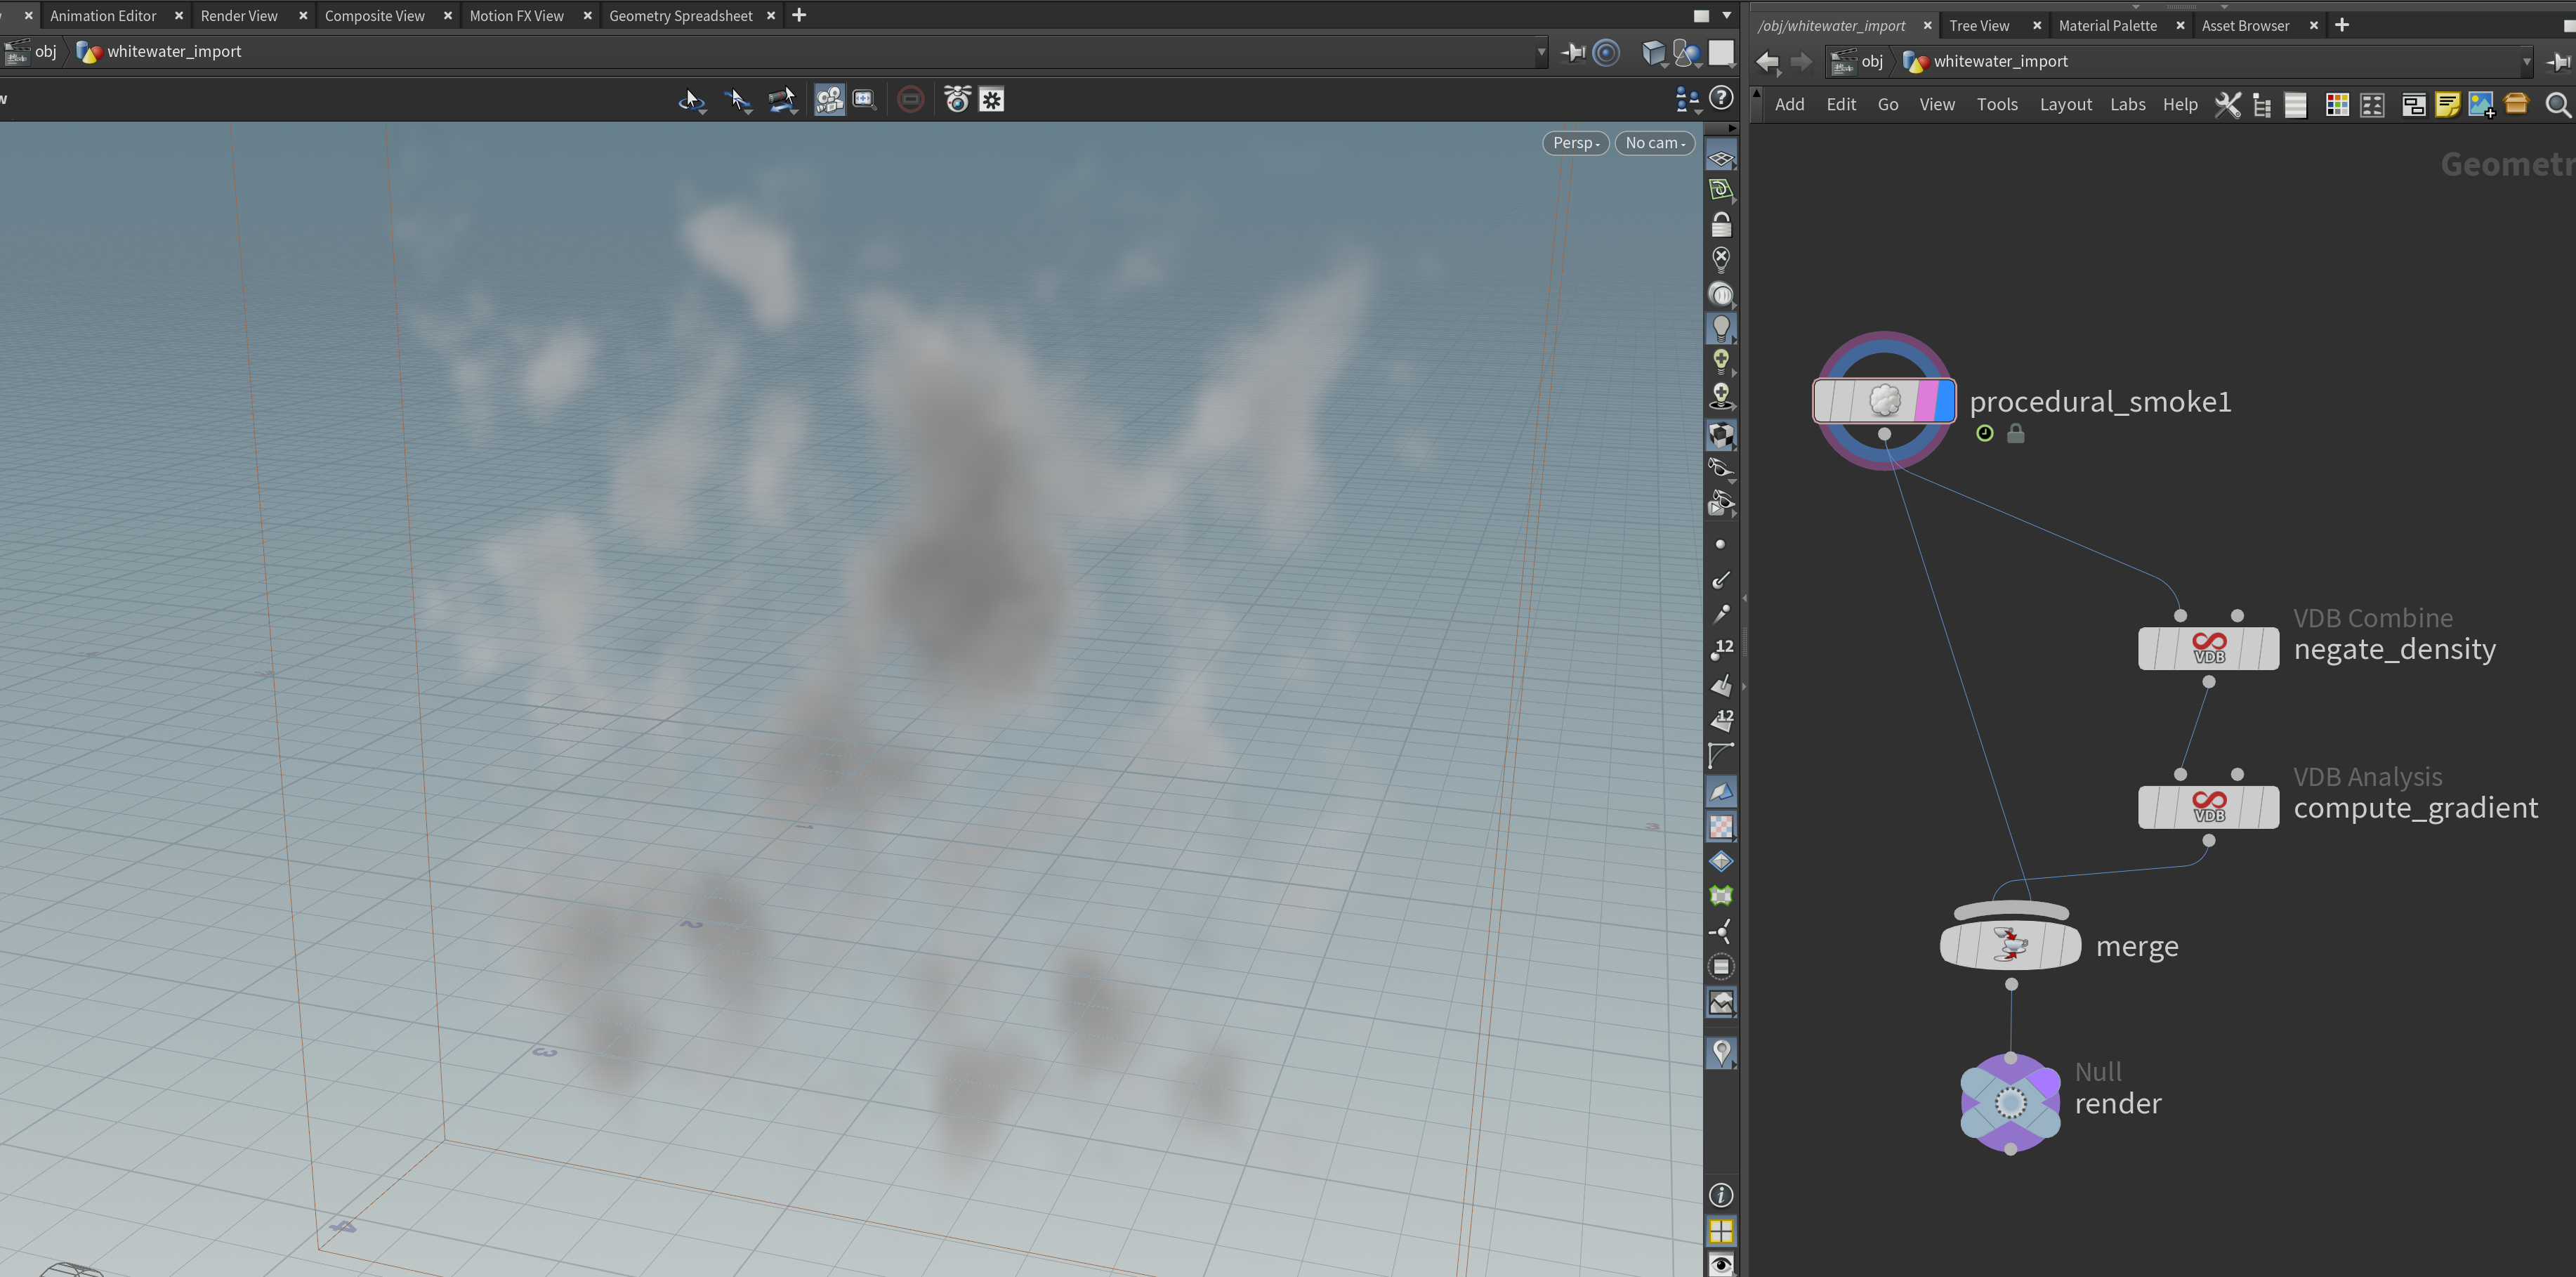Viewport: 2576px width, 1277px height.
Task: Open the render visibility glasses icon
Action: (x=1720, y=503)
